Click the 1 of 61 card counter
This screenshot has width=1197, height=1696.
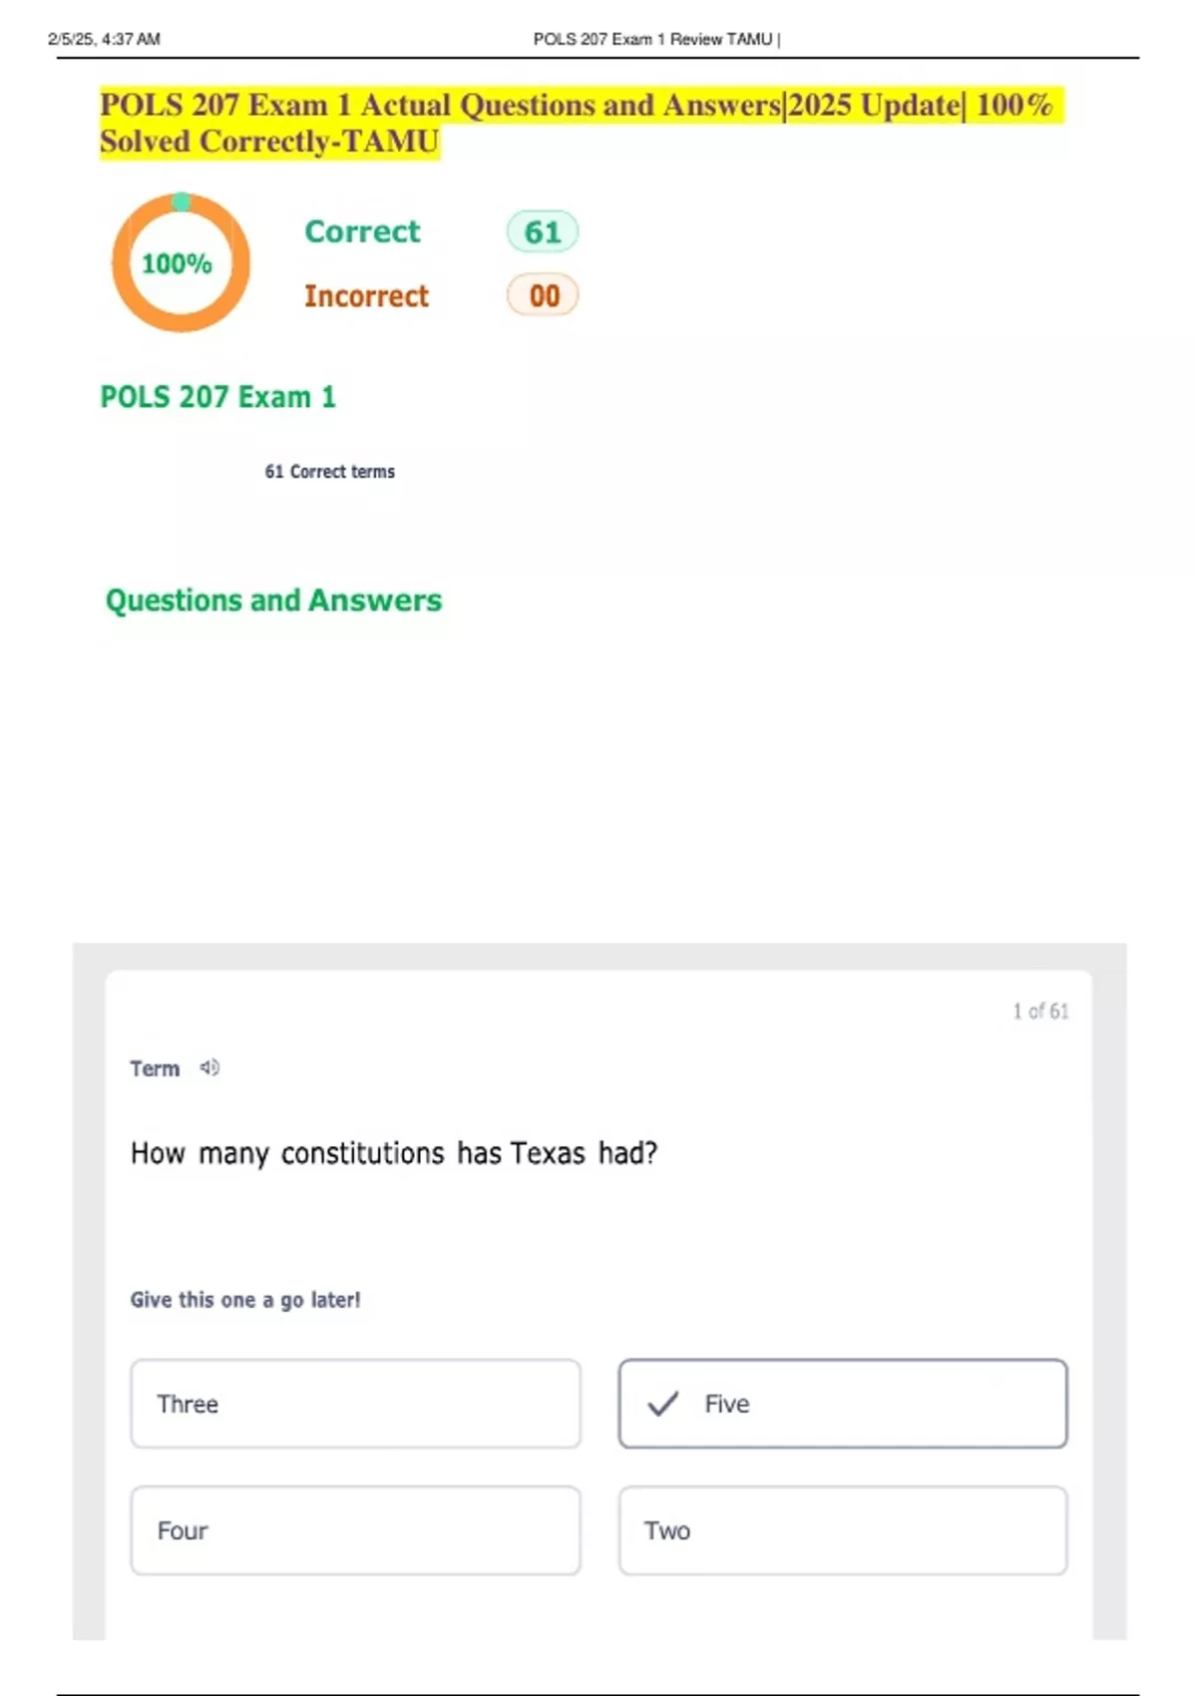click(1040, 1012)
